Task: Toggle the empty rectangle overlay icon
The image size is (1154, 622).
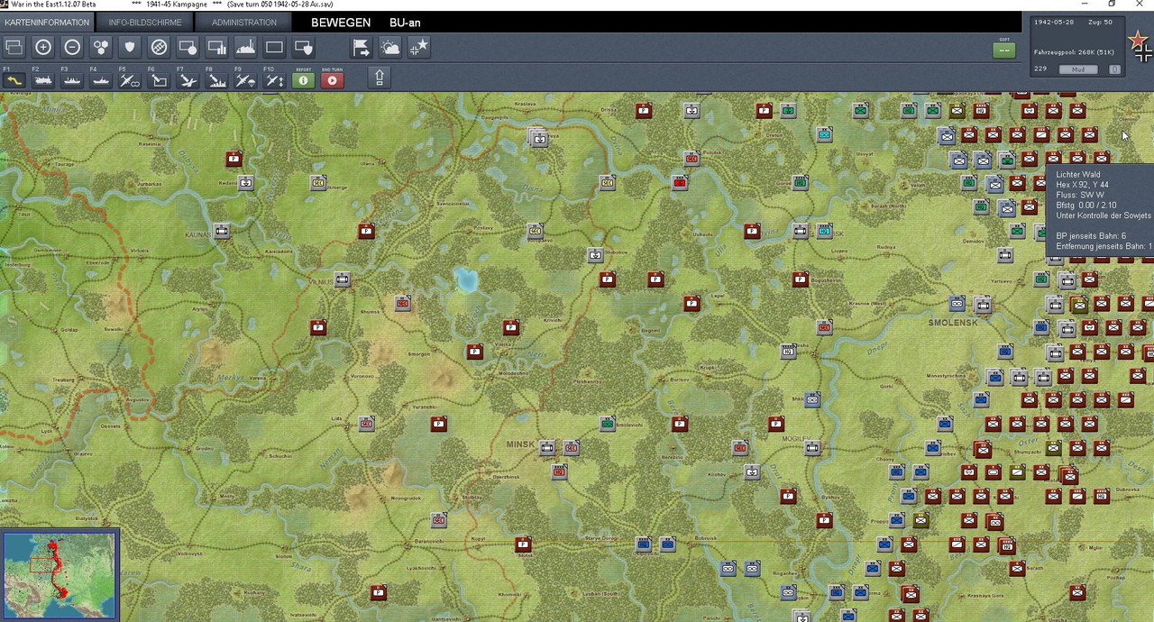Action: click(274, 47)
